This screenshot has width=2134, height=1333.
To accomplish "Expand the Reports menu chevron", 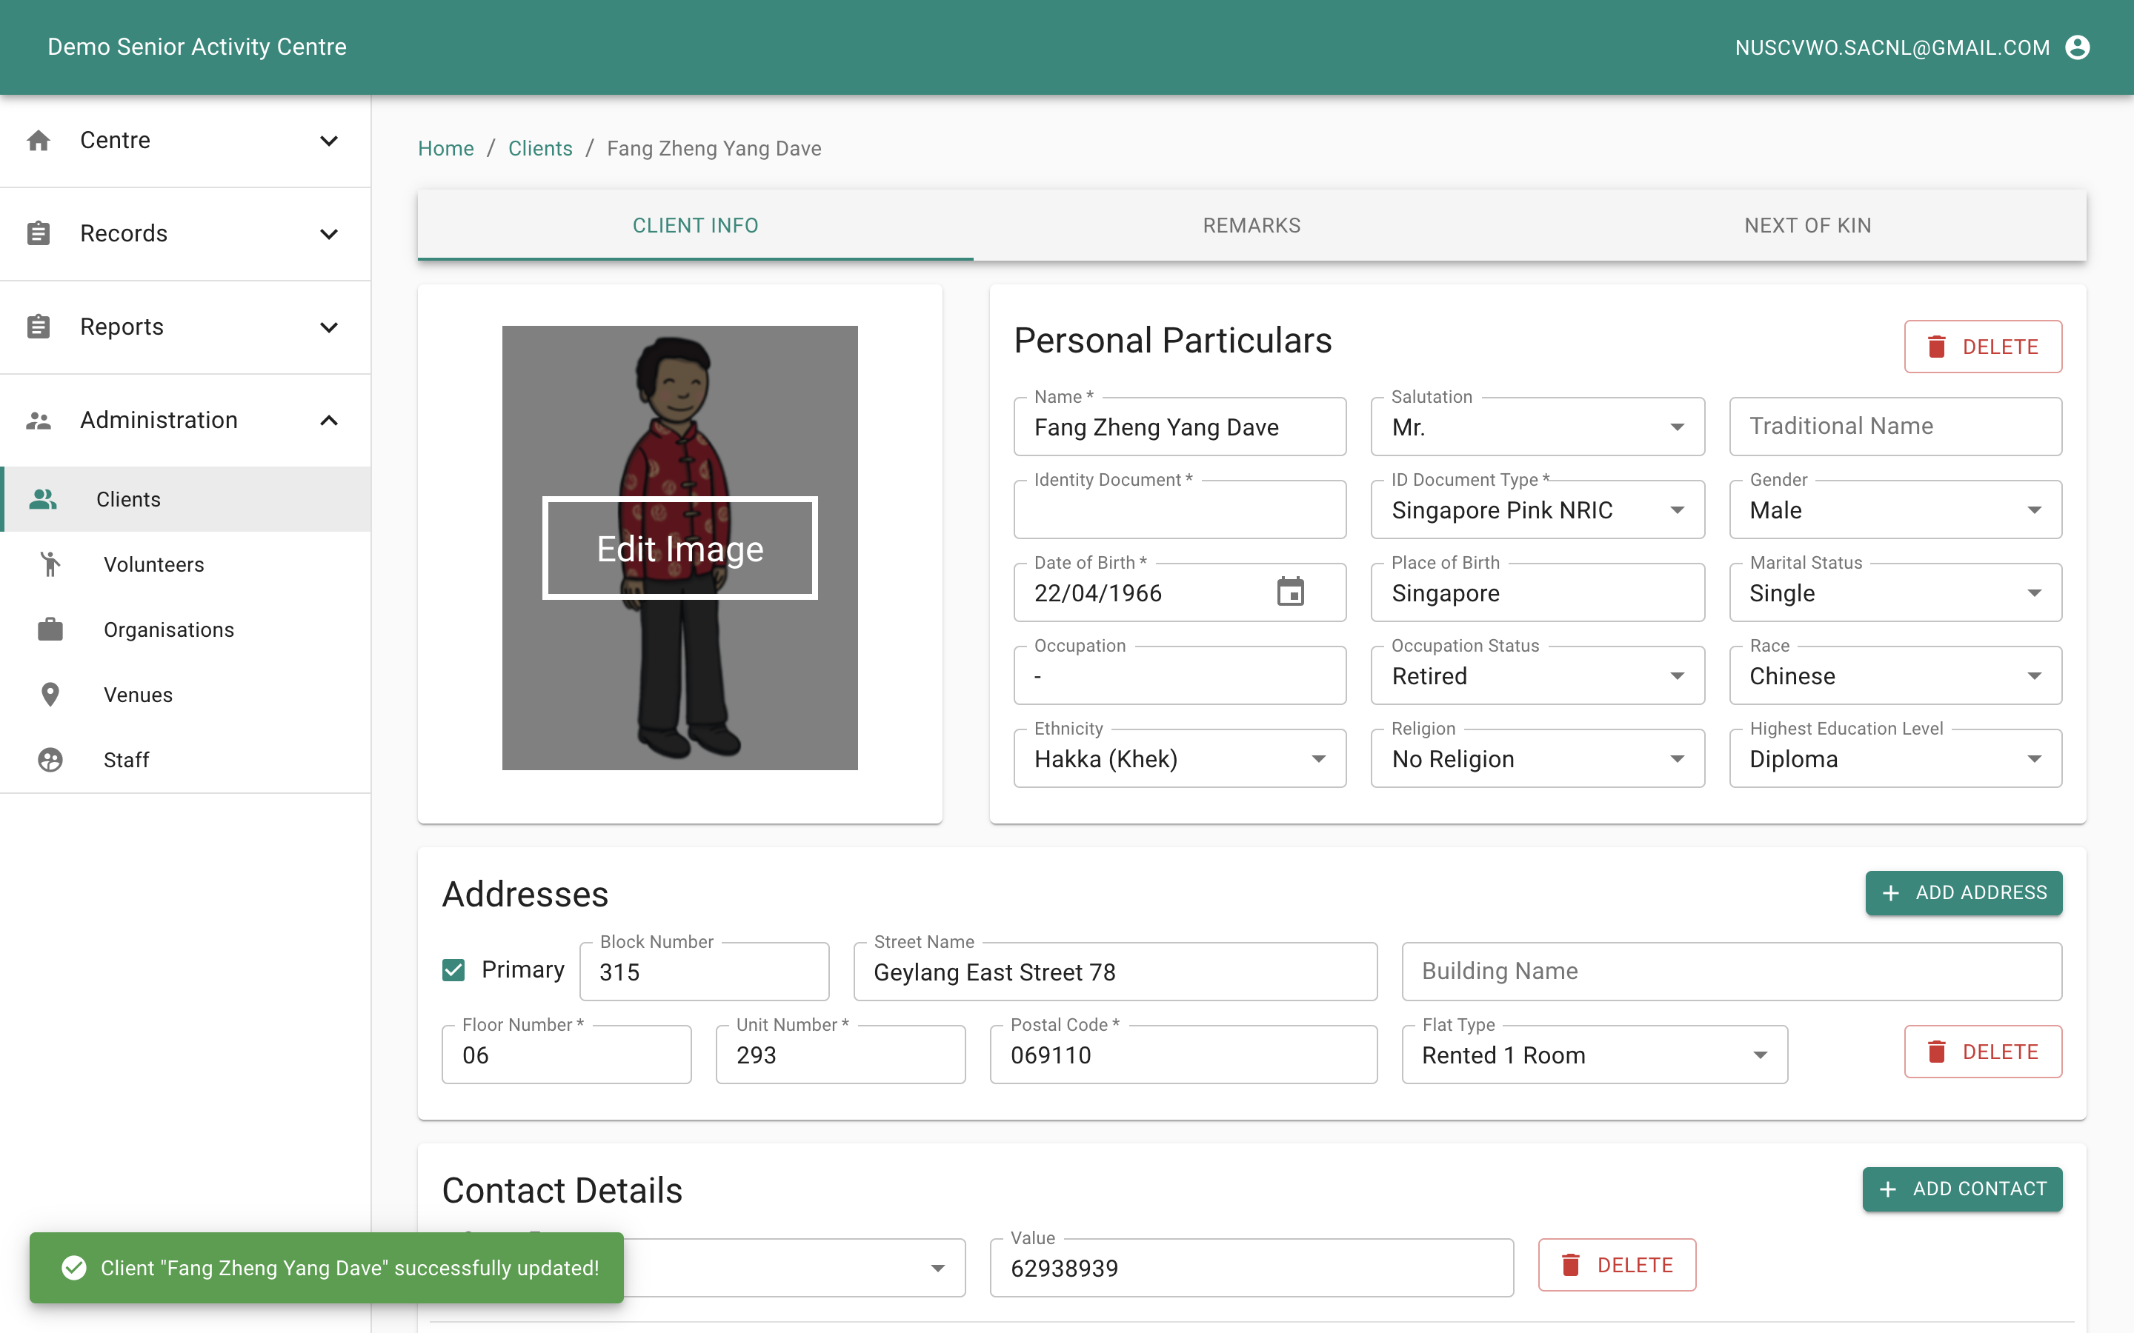I will [x=329, y=328].
